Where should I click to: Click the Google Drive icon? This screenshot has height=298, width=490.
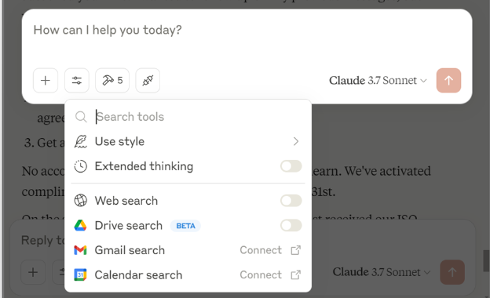[x=80, y=225]
